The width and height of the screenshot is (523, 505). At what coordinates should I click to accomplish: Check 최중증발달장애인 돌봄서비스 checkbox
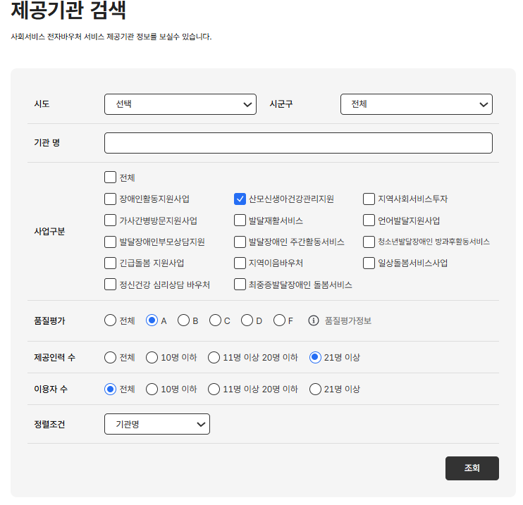(240, 285)
